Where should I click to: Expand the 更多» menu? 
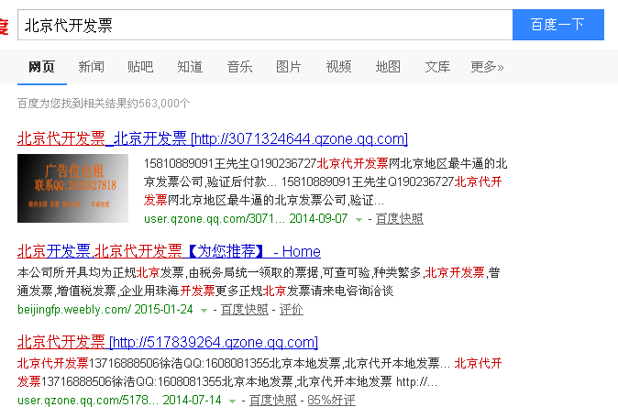[x=487, y=67]
